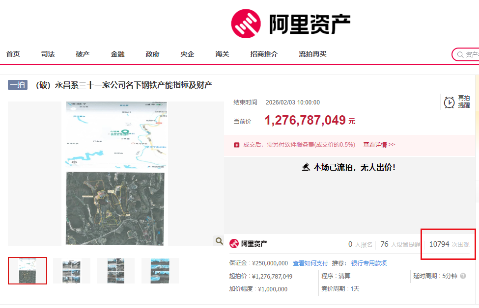The image size is (479, 308).
Task: Click the search magnifier icon in the search box
Action: (x=460, y=54)
